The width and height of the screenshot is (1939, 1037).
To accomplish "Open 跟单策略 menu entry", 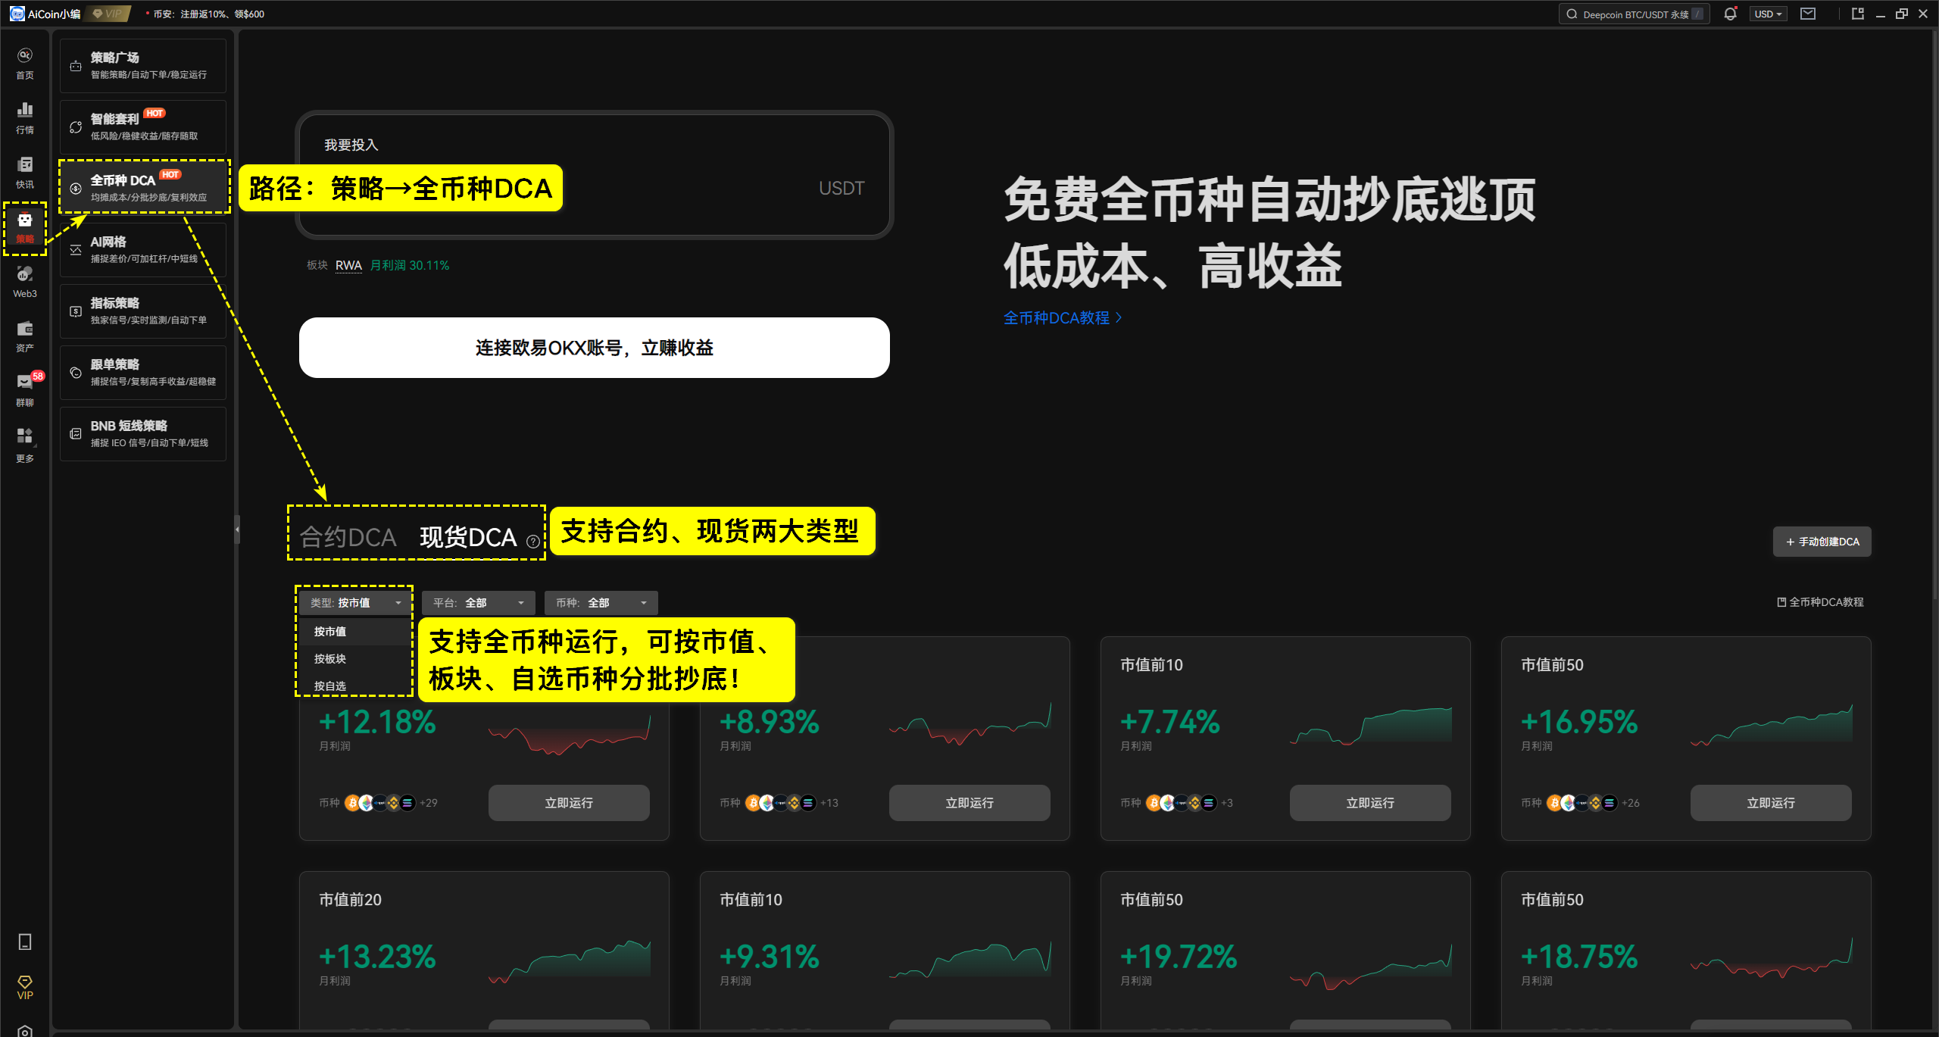I will coord(143,373).
